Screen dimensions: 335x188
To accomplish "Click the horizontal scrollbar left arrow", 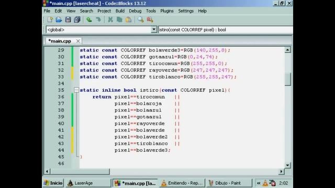I will (x=47, y=171).
